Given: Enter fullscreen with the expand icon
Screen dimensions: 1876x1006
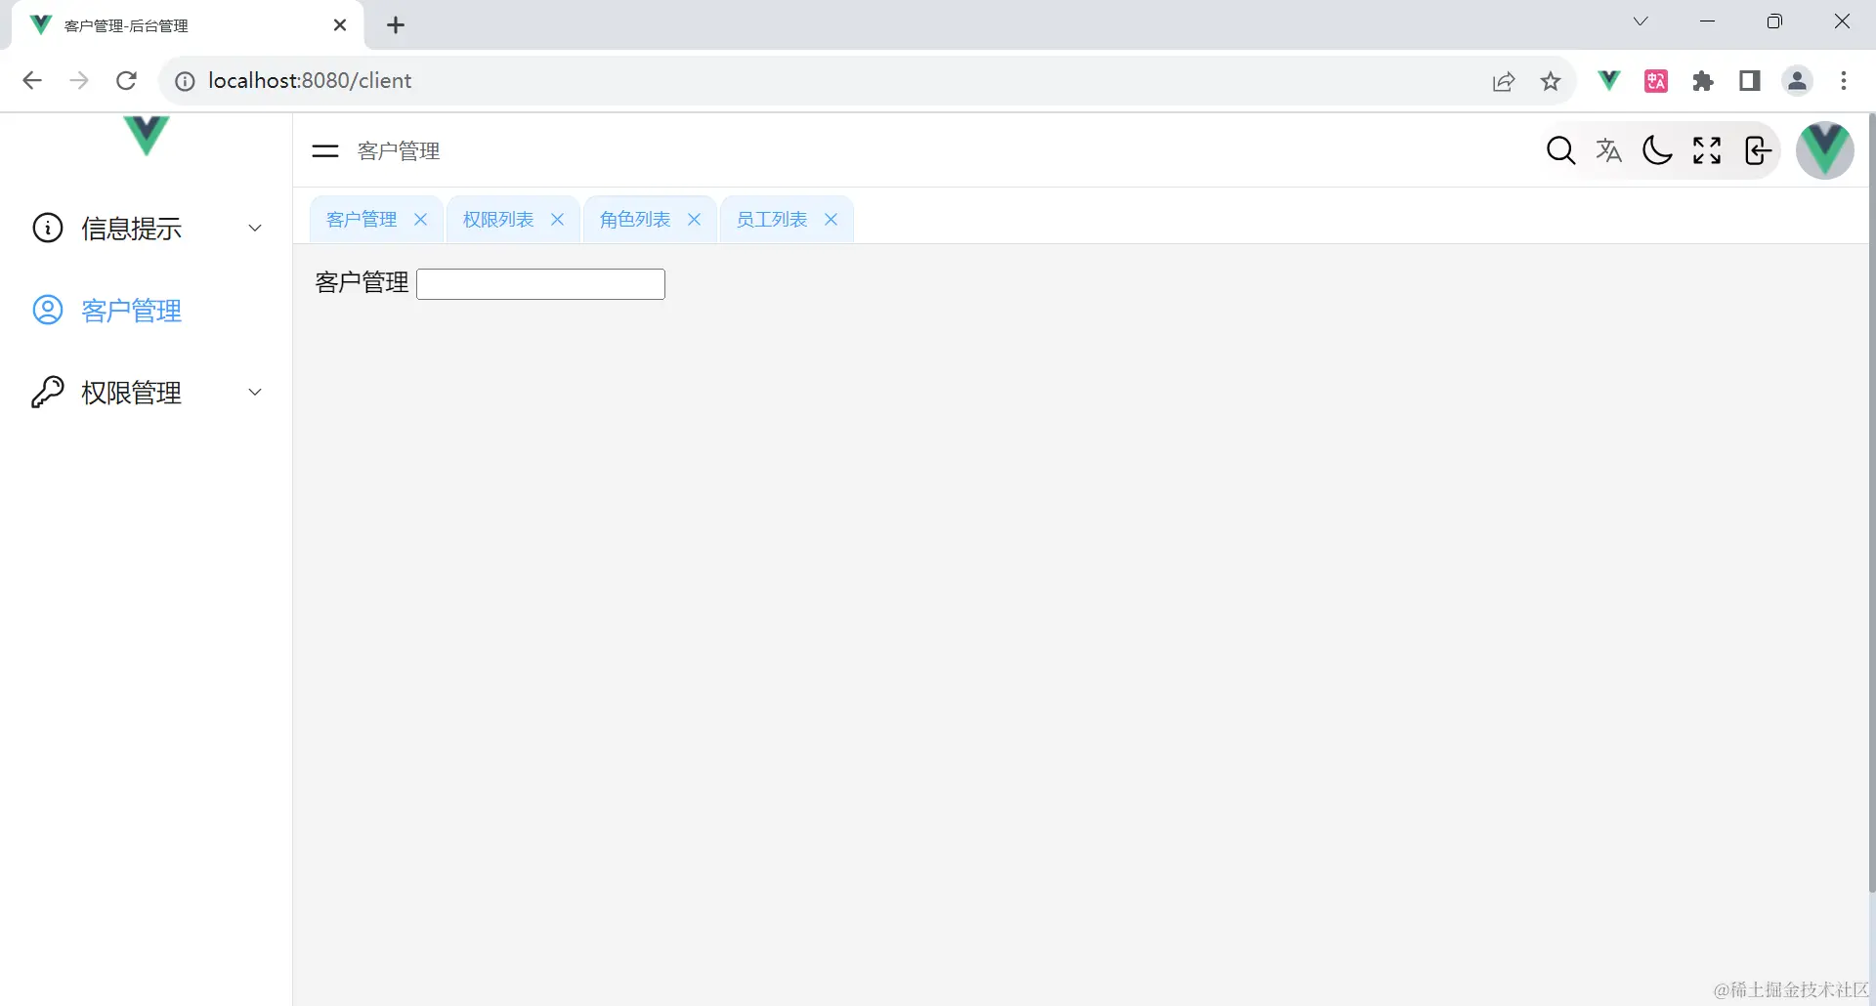Looking at the screenshot, I should (x=1707, y=150).
